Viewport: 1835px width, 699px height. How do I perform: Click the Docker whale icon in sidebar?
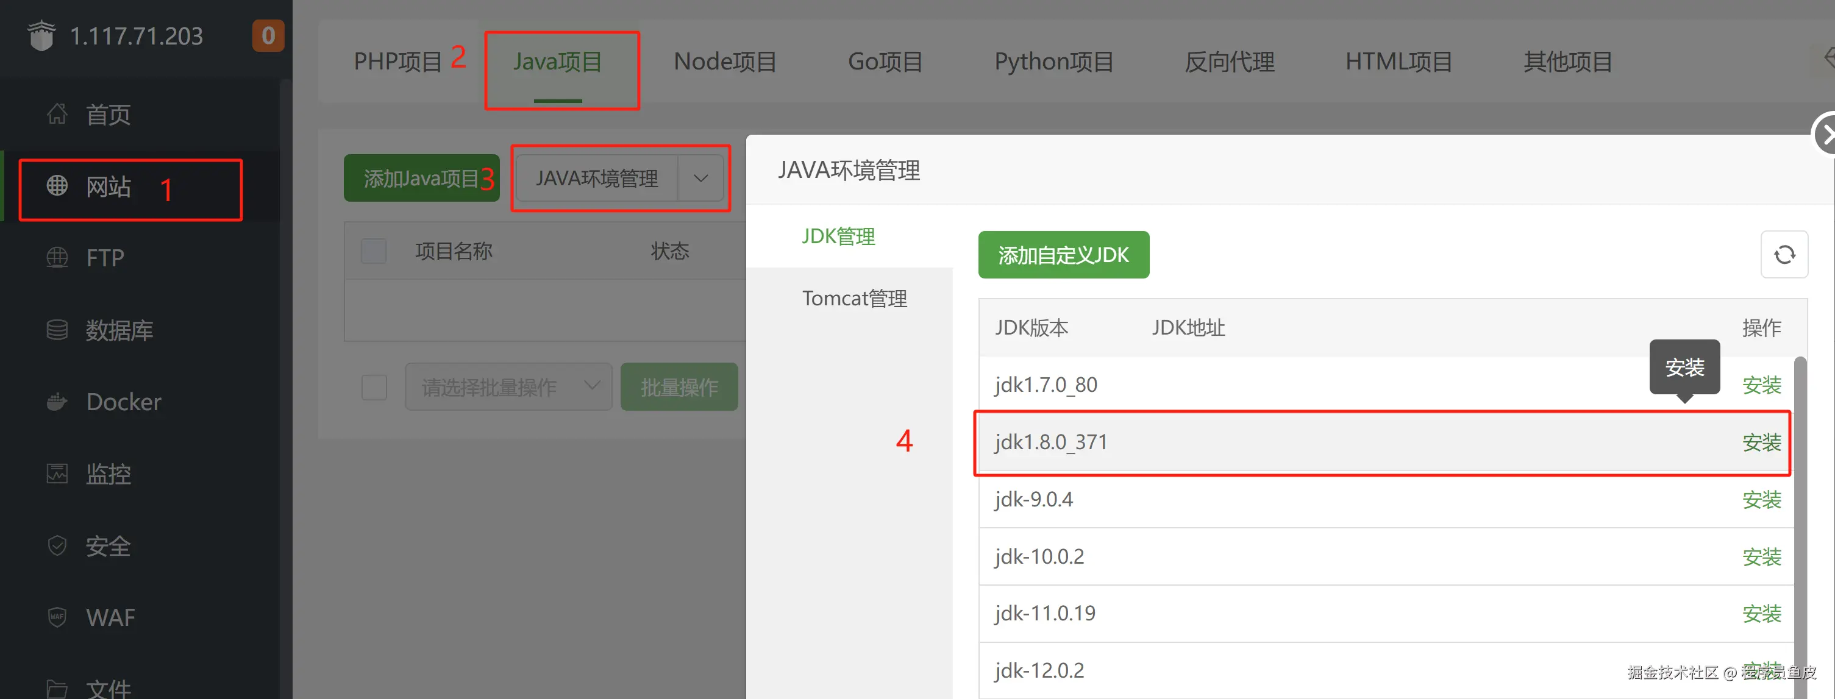pyautogui.click(x=57, y=402)
